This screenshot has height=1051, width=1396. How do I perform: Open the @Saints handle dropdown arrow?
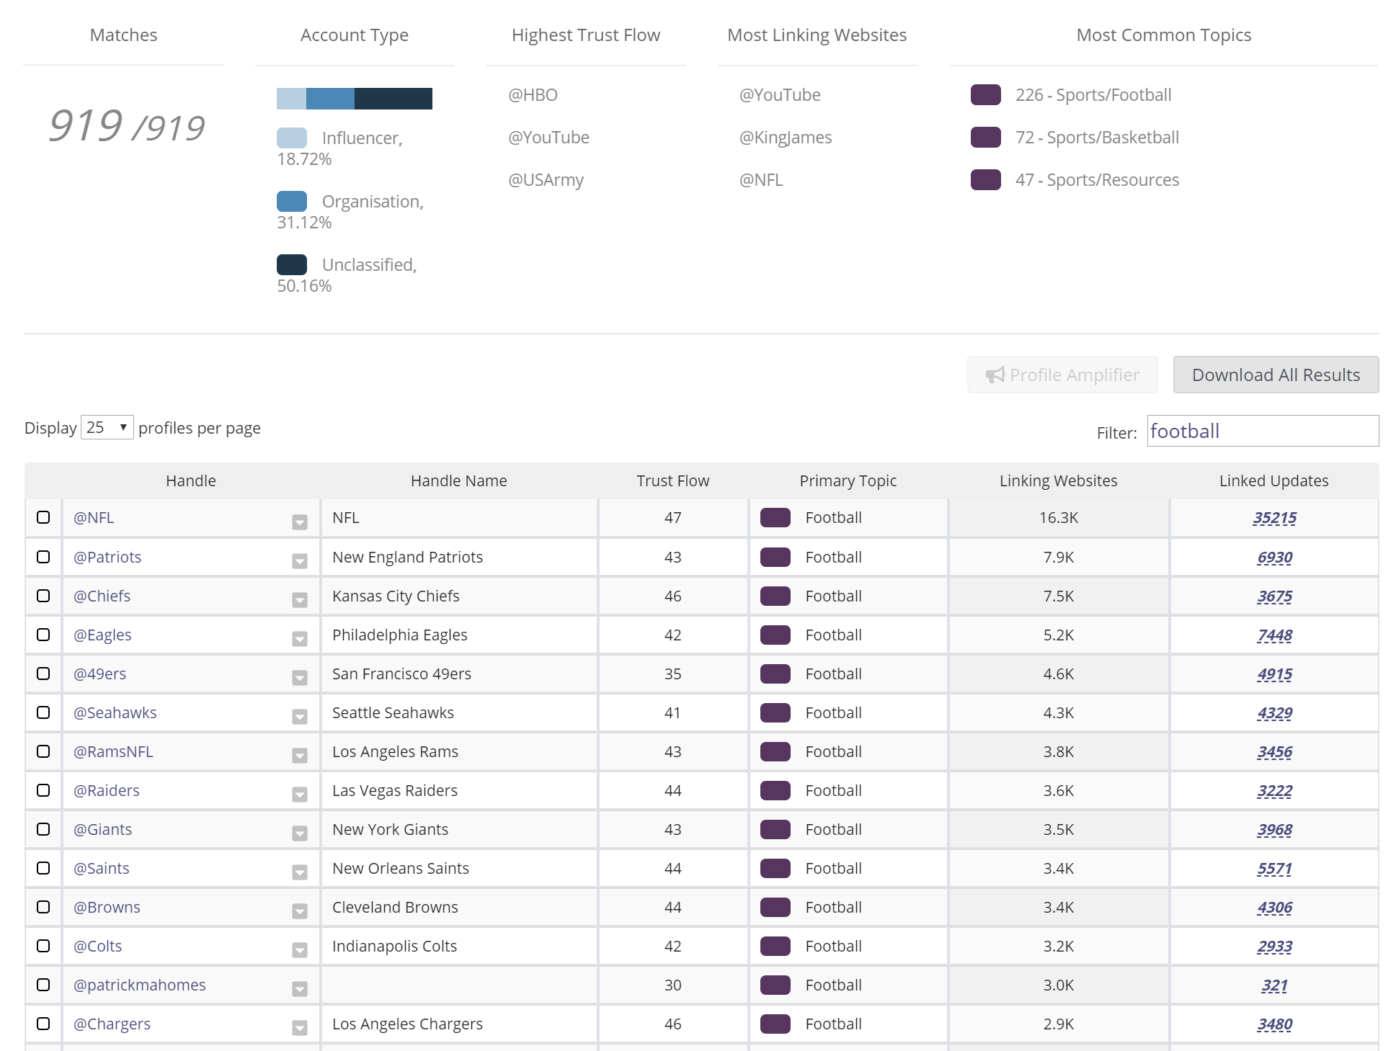pyautogui.click(x=300, y=872)
